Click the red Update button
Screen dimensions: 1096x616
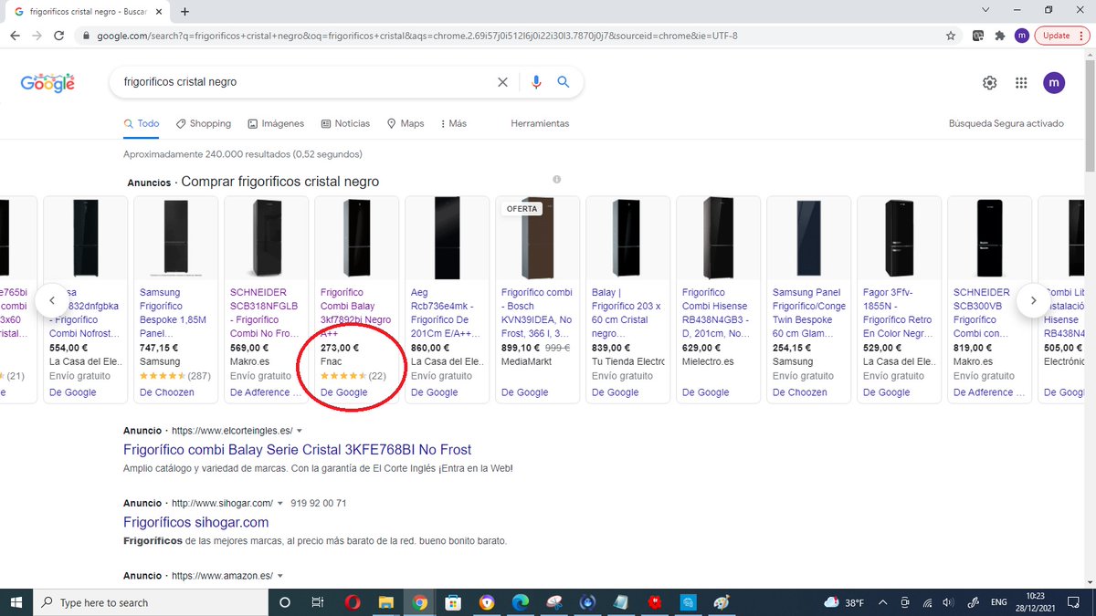[1056, 36]
